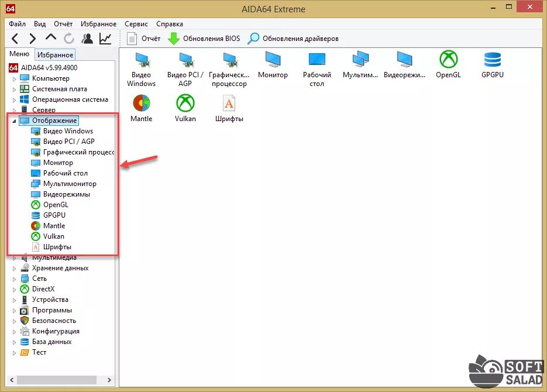
Task: Expand the Тест tree node
Action: [14, 353]
